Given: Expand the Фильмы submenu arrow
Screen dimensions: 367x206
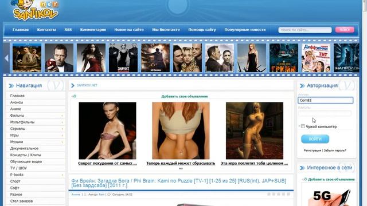Looking at the screenshot, I should coord(63,116).
